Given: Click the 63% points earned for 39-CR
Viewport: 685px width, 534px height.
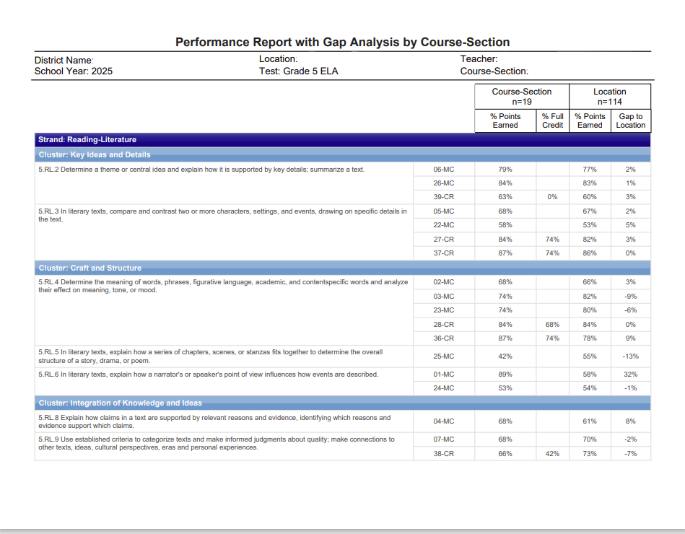Looking at the screenshot, I should click(505, 197).
